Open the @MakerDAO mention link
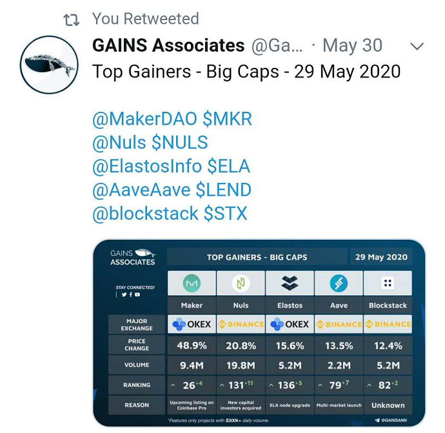The width and height of the screenshot is (445, 433). [x=144, y=119]
